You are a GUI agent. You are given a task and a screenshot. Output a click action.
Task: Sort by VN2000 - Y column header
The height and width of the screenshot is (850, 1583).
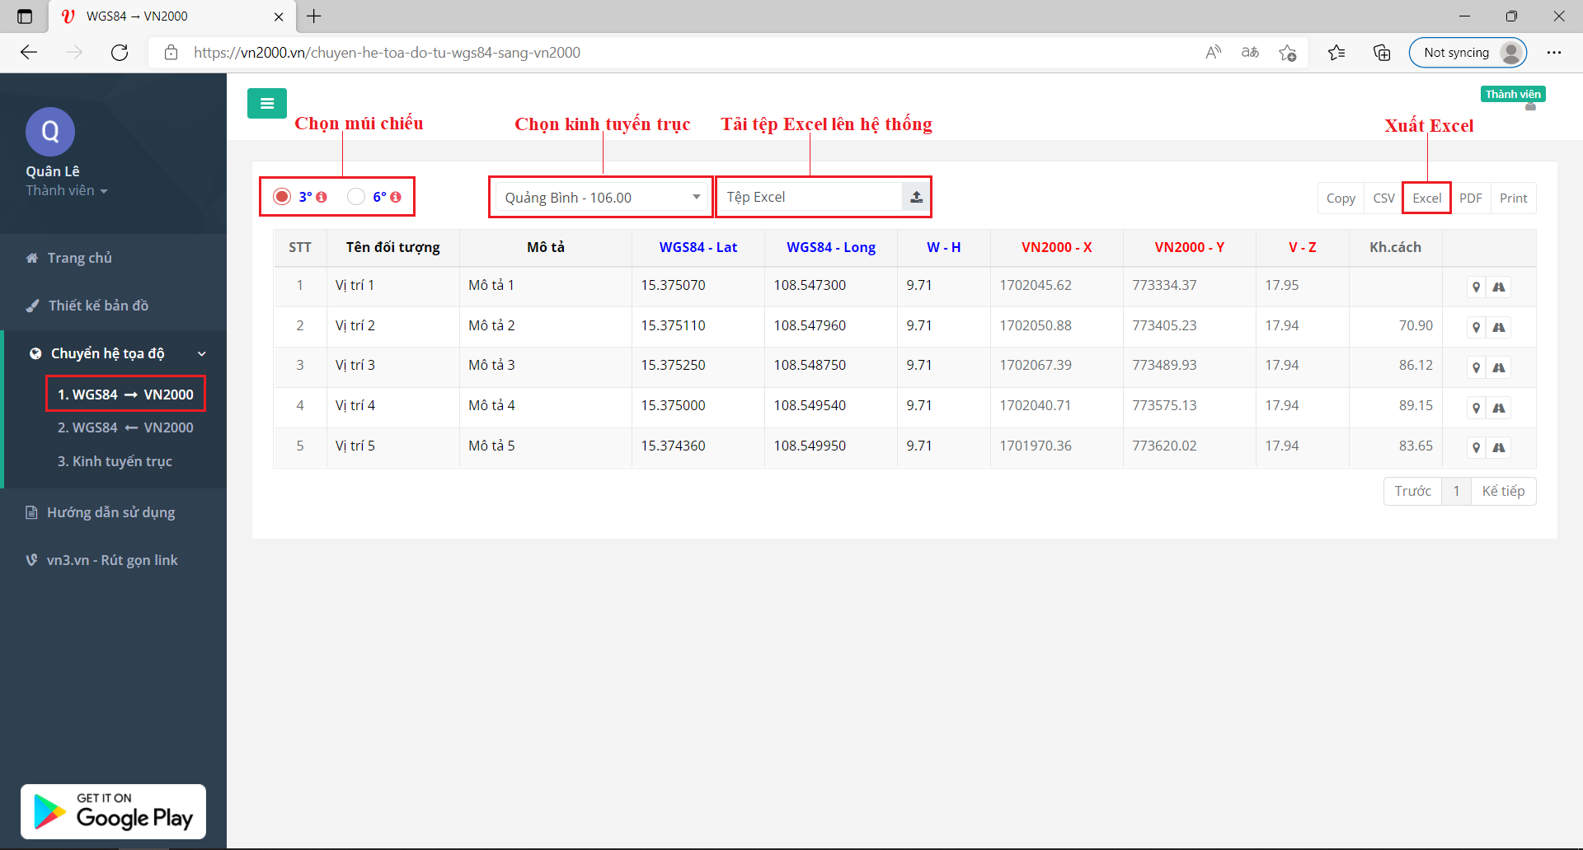[1189, 247]
